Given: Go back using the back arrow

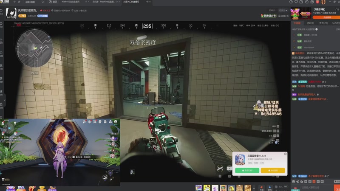Looking at the screenshot, I should click(x=14, y=2).
